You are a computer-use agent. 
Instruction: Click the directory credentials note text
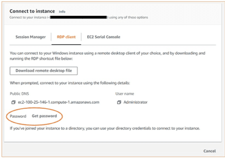coord(105,128)
